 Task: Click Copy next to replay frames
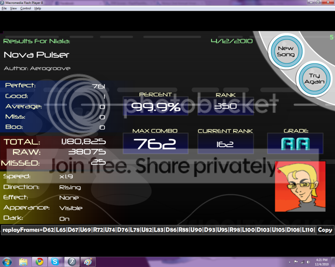coord(325,230)
